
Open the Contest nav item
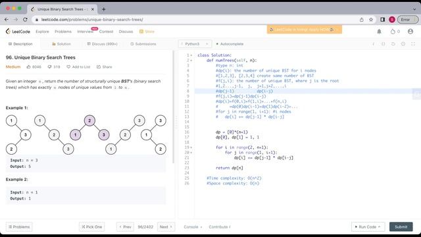tap(106, 32)
